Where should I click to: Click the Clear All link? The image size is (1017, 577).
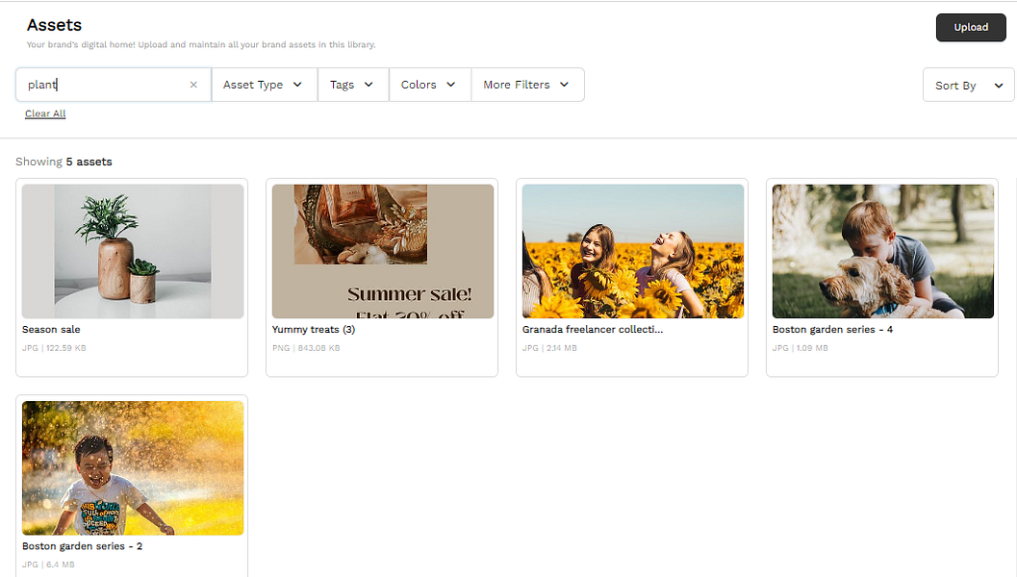45,113
